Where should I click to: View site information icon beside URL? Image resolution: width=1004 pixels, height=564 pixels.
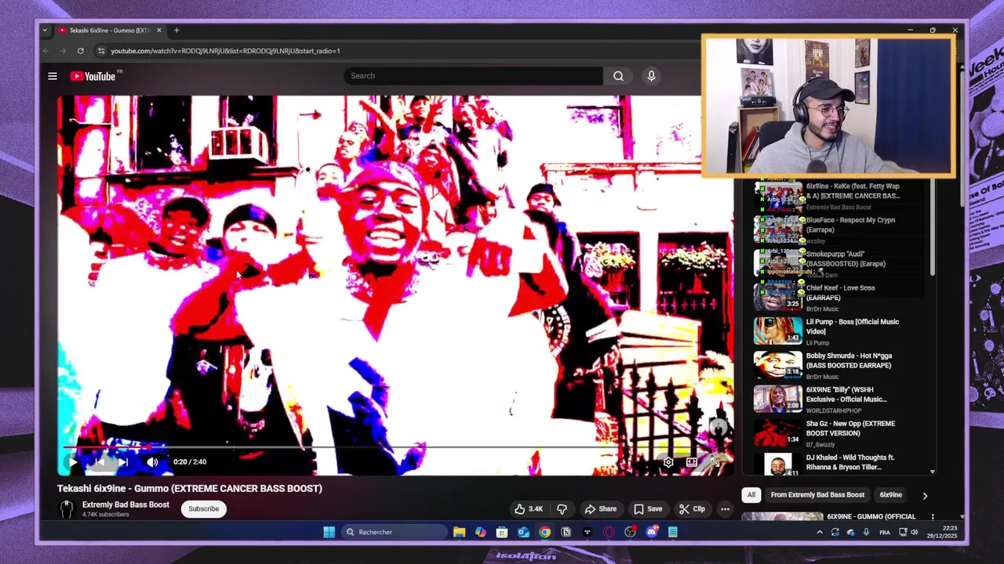click(x=100, y=51)
